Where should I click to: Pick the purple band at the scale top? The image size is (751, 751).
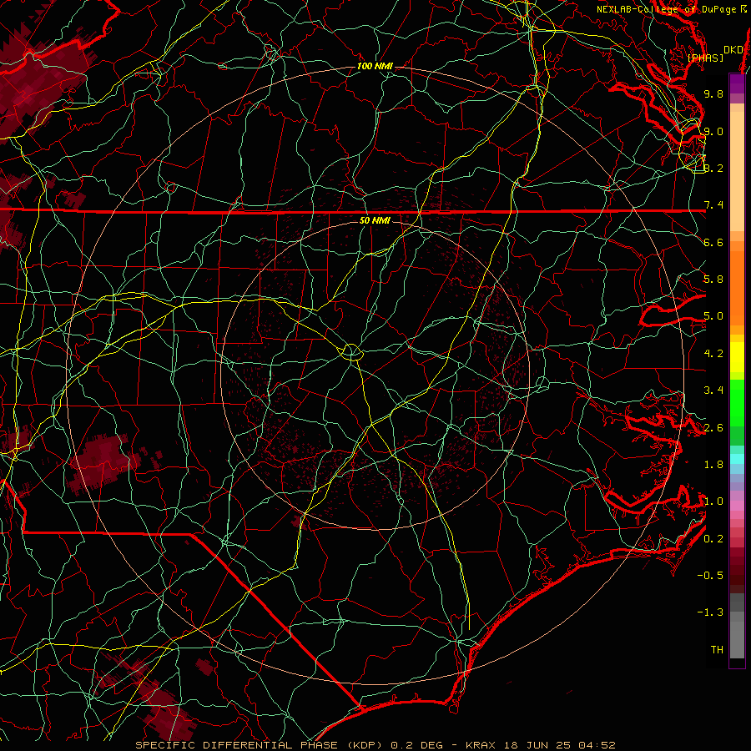(x=737, y=83)
